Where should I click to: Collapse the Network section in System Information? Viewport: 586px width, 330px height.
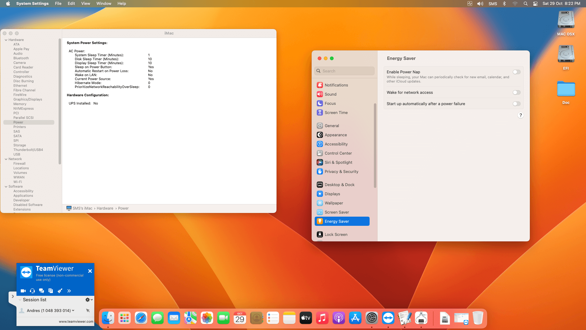(6, 159)
